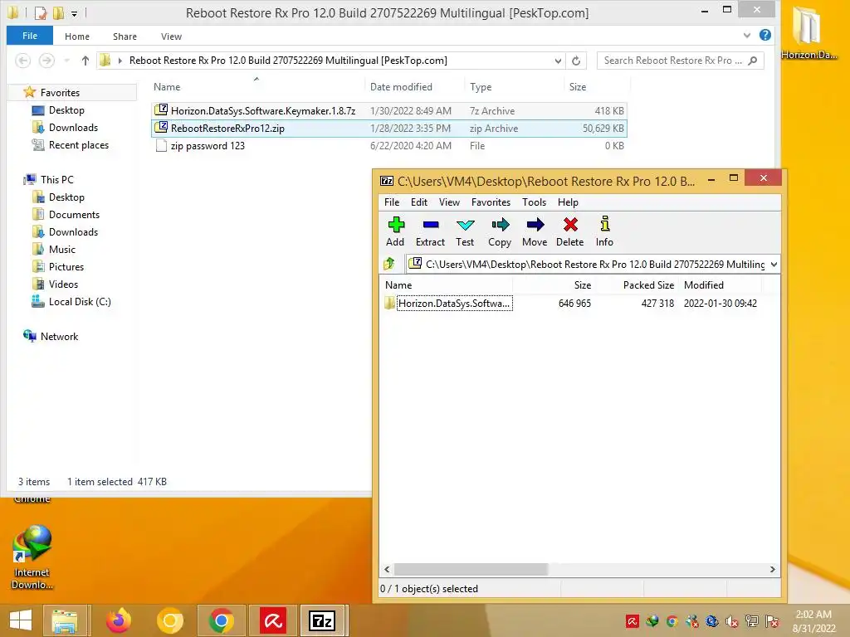Screen dimensions: 850x637
Task: Open the 7-Zip File menu
Action: click(x=392, y=202)
